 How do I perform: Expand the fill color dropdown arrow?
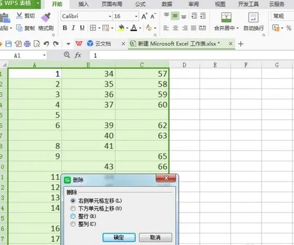click(127, 28)
